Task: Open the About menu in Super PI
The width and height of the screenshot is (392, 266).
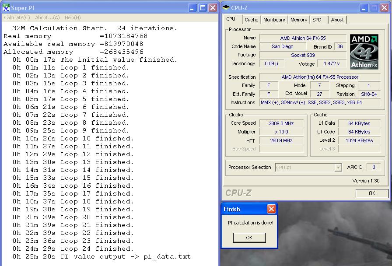Action: point(47,17)
